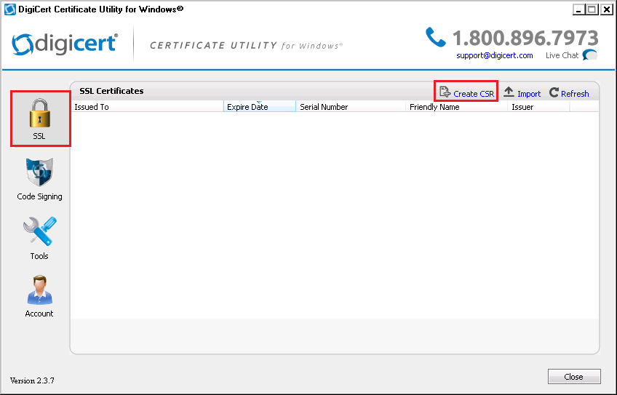The image size is (617, 395).
Task: Click the DigiCert logo in the header
Action: (x=65, y=44)
